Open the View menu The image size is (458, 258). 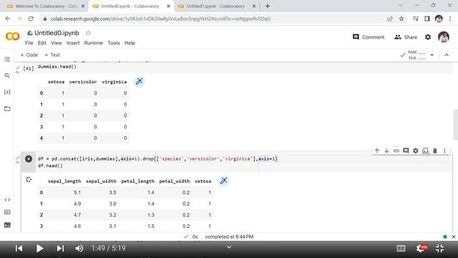pos(57,43)
